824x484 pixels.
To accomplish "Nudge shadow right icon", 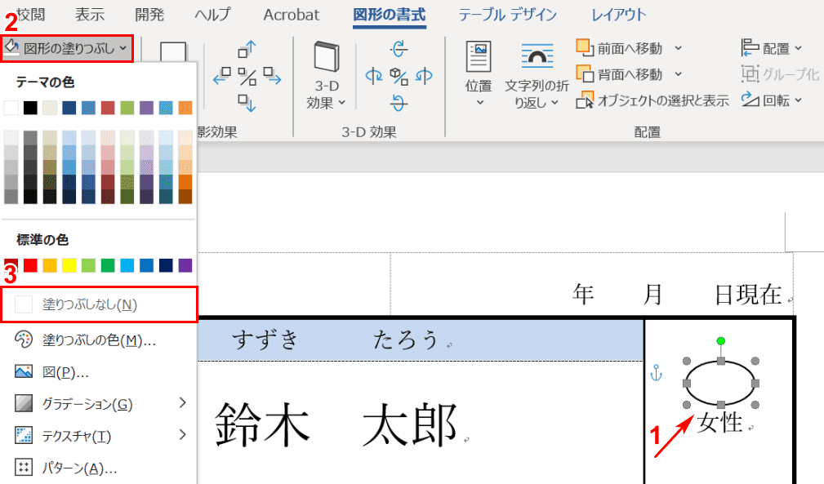I will tap(272, 76).
